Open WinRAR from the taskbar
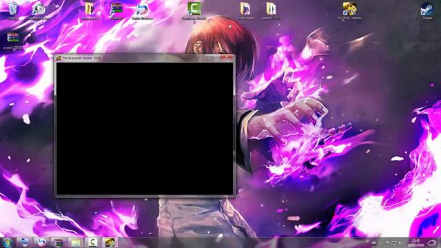 [58, 242]
